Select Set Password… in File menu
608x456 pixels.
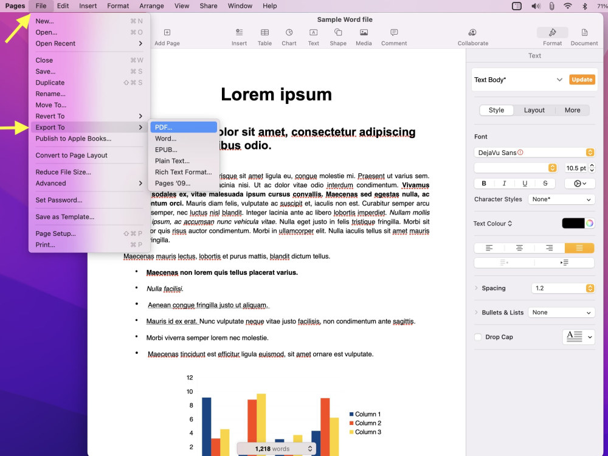click(89, 200)
